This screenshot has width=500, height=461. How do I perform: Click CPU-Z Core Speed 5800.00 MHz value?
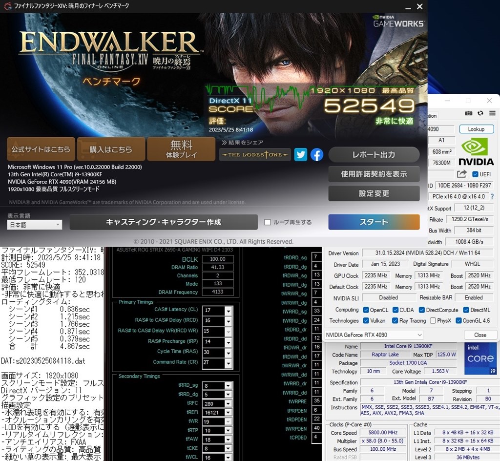click(x=383, y=433)
